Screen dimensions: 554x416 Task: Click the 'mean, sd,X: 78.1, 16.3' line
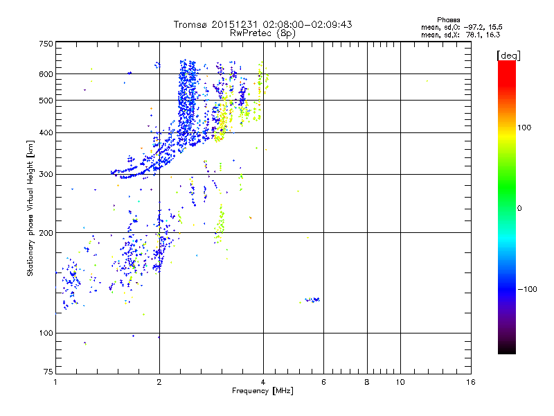pos(461,35)
